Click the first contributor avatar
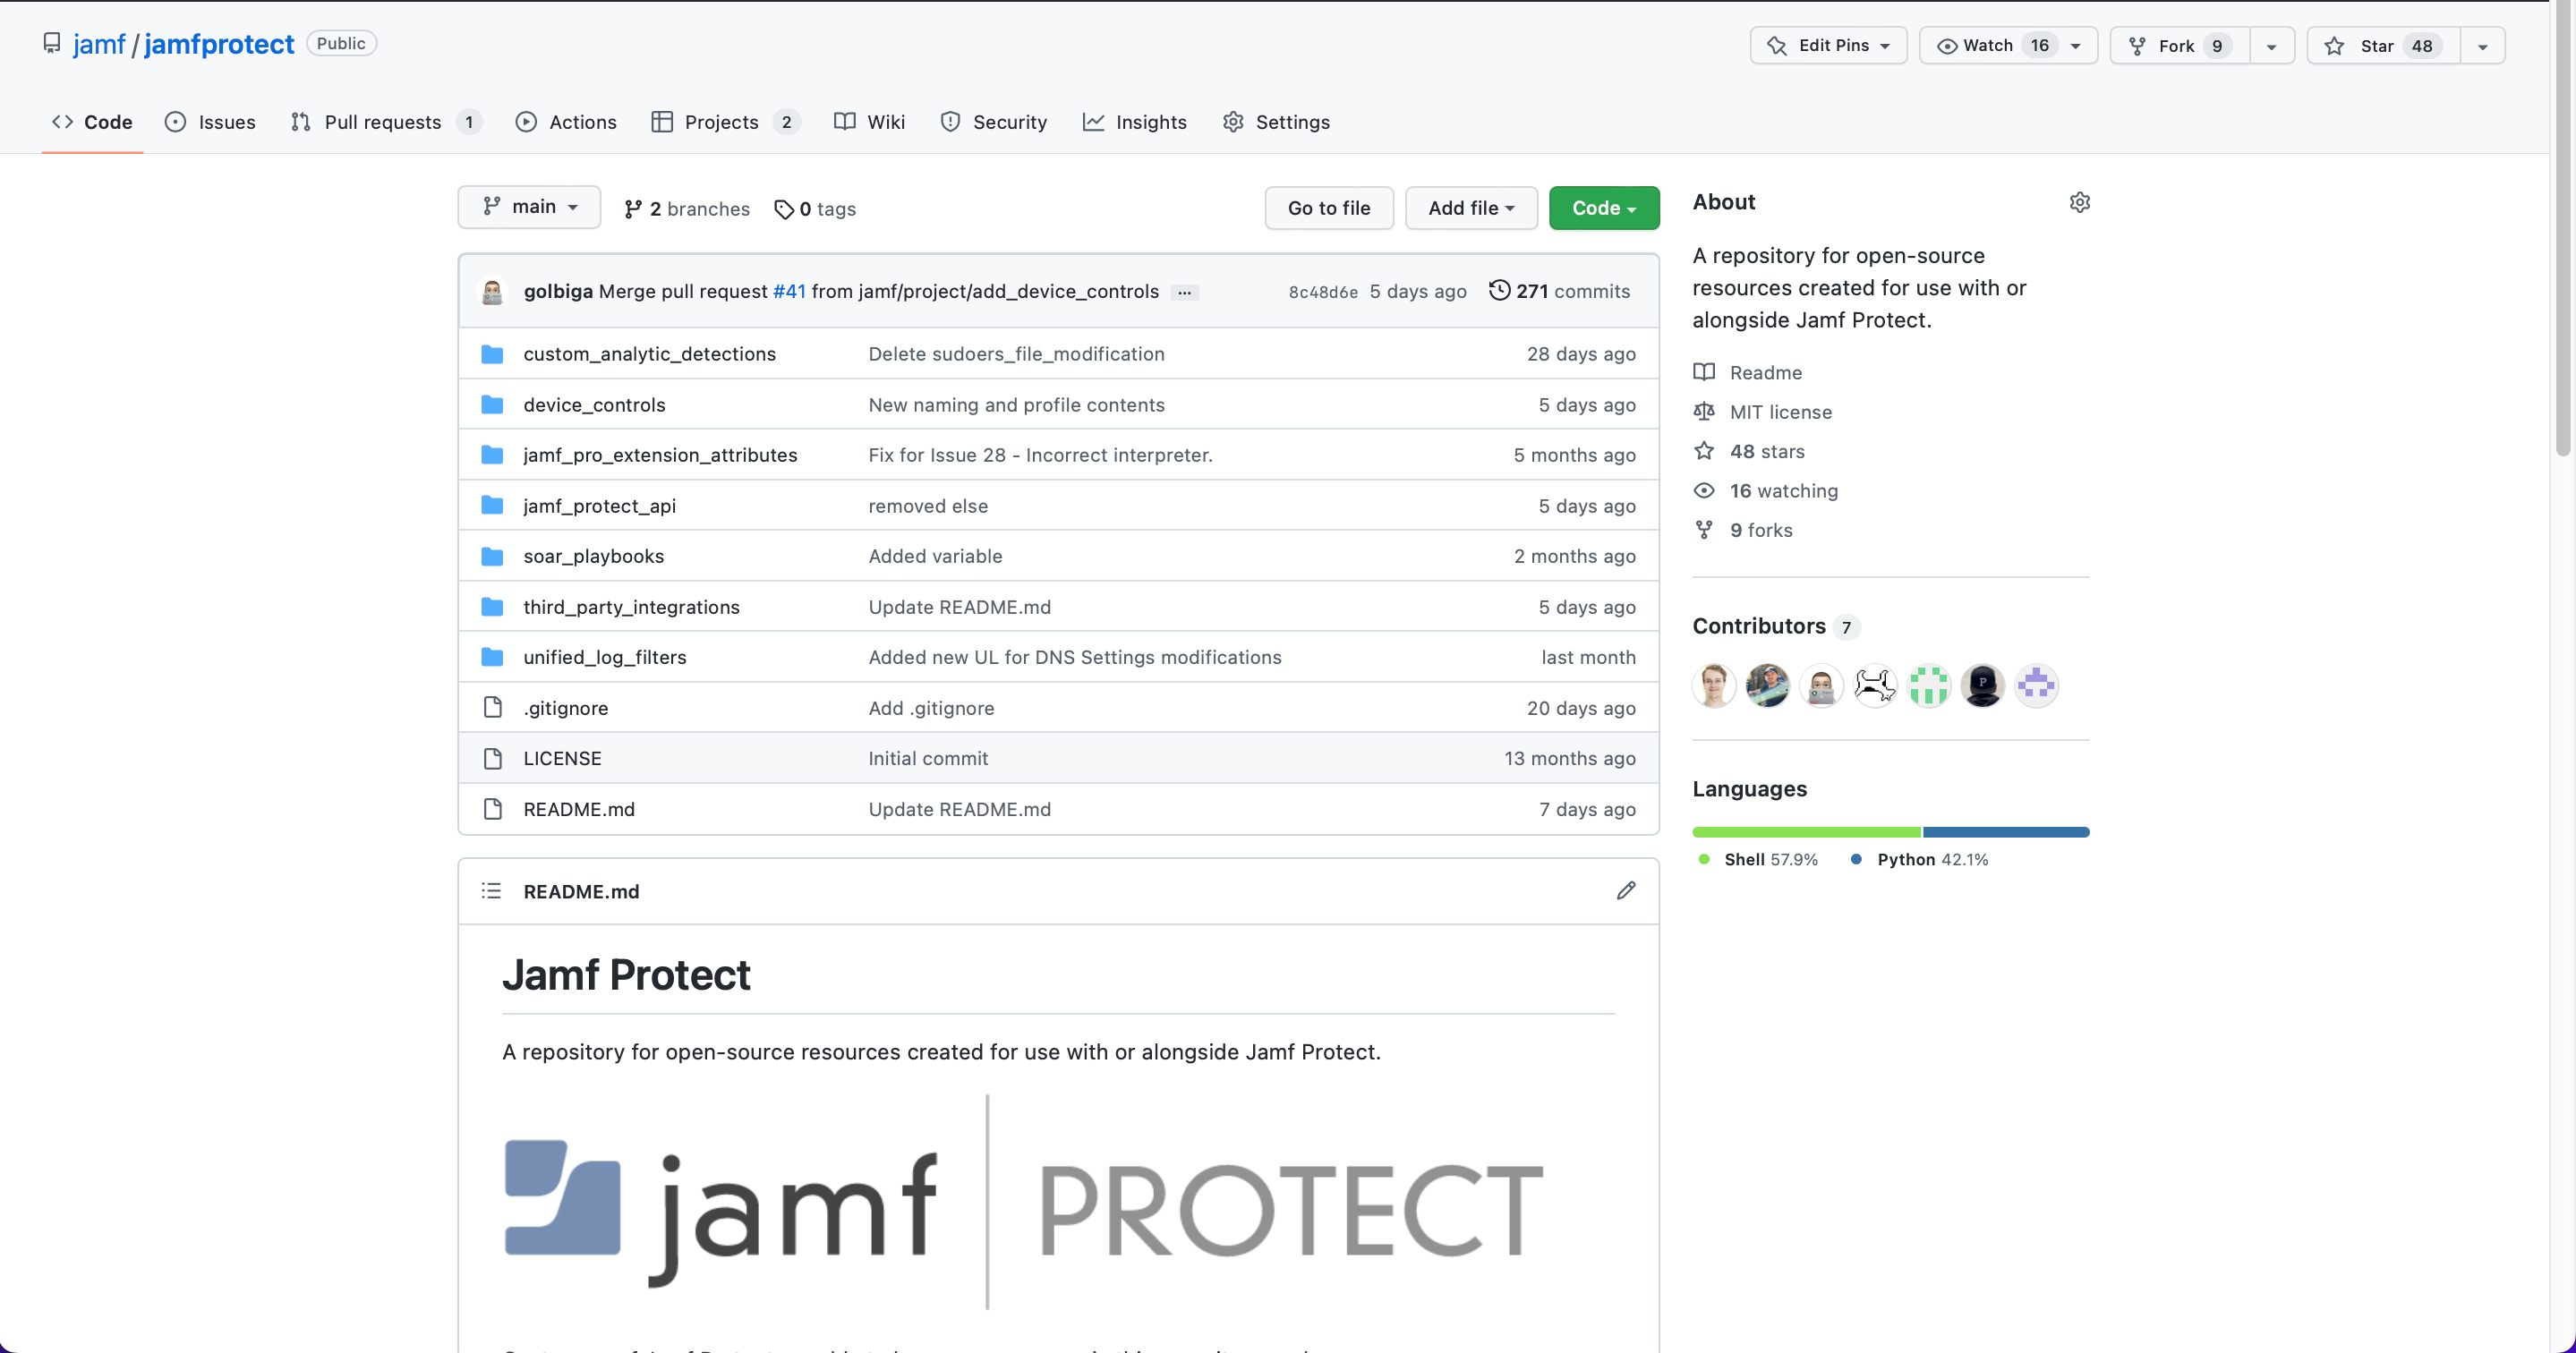Image resolution: width=2576 pixels, height=1353 pixels. 1713,686
